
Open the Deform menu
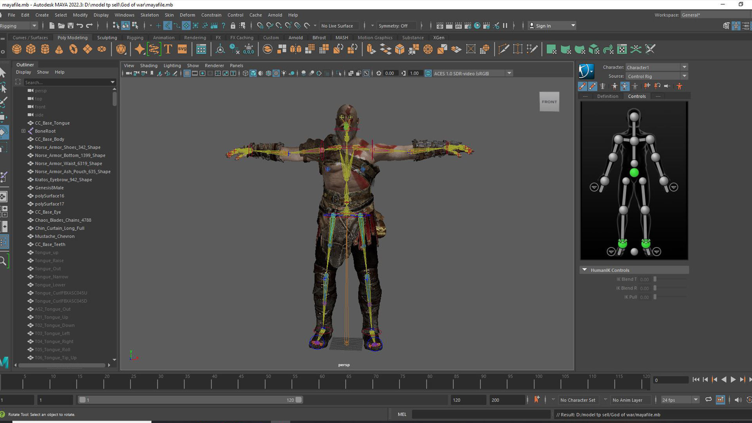pyautogui.click(x=187, y=15)
